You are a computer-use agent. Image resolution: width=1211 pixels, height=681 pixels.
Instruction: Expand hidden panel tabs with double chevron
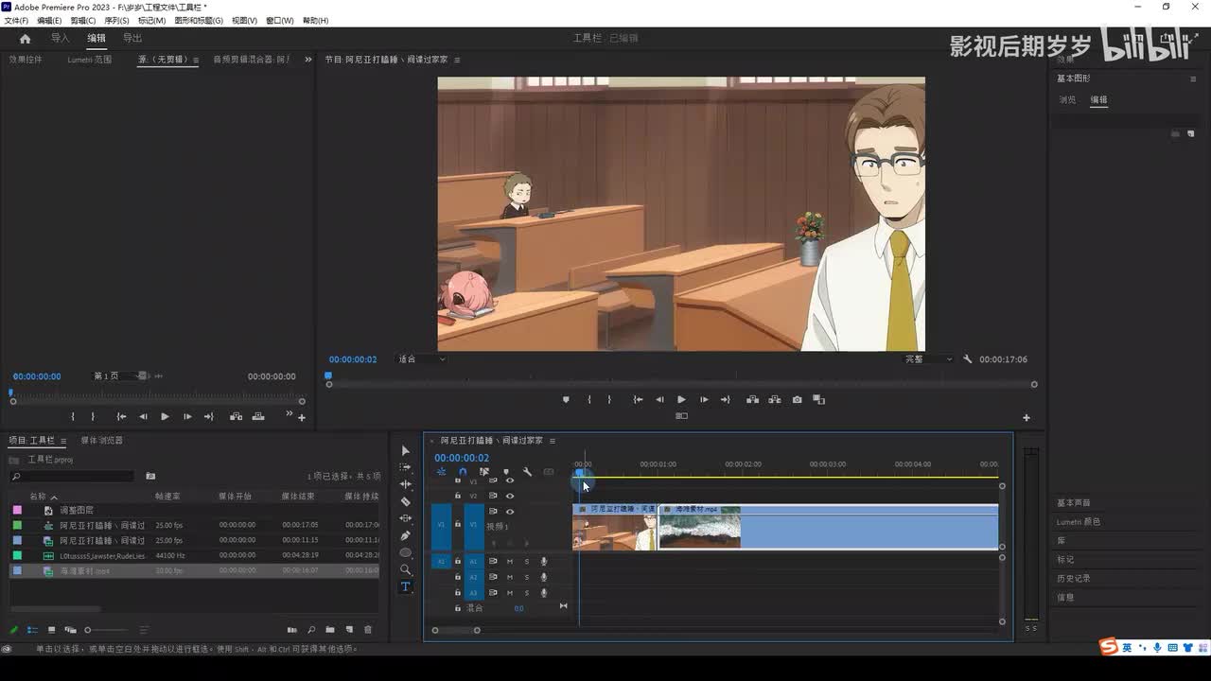pos(307,60)
